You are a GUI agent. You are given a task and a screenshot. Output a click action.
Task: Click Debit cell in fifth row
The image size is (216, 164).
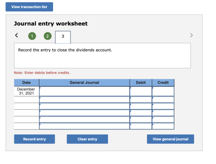[141, 119]
